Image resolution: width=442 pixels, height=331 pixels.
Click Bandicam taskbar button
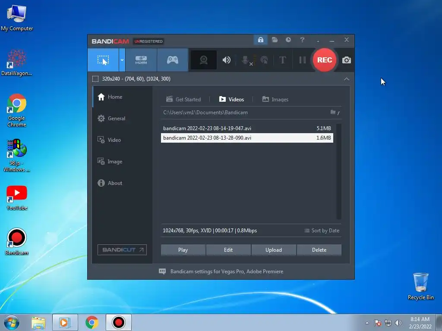[x=118, y=322]
